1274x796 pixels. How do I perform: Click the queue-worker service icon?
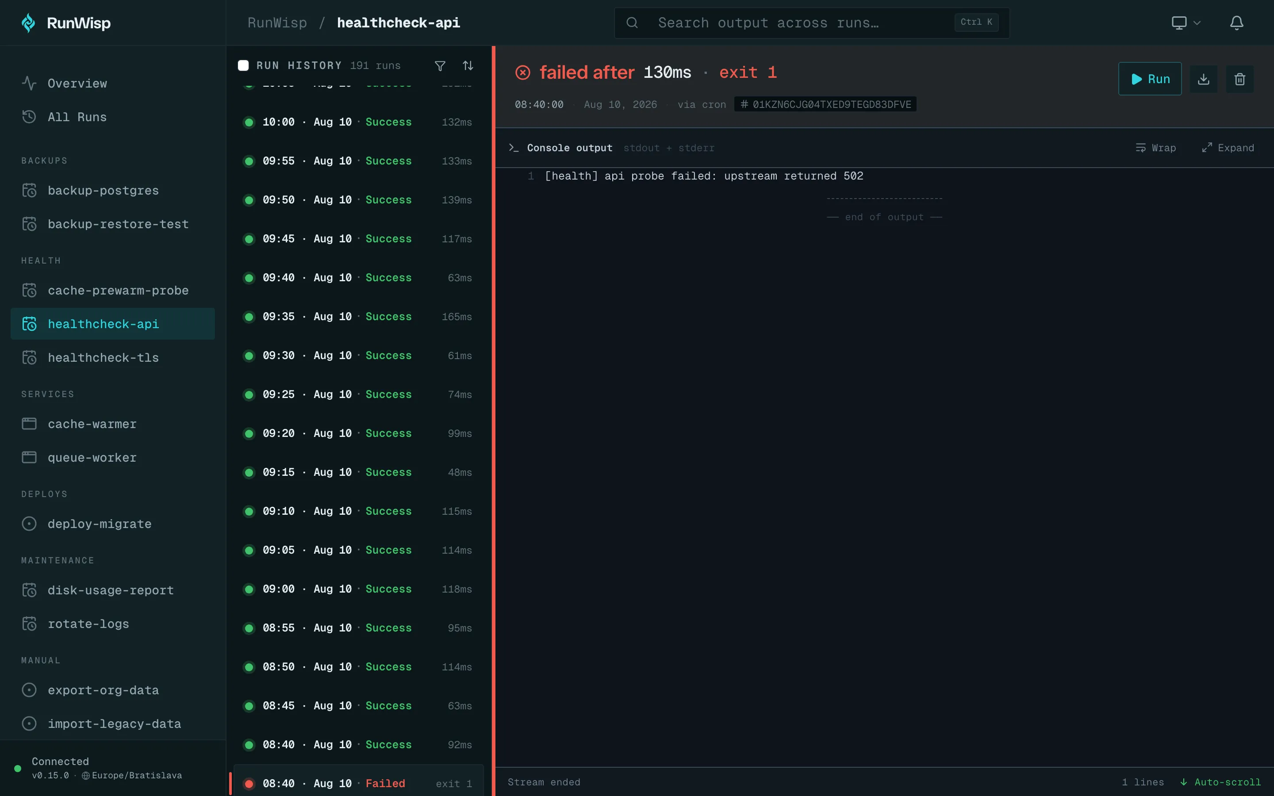click(x=29, y=458)
